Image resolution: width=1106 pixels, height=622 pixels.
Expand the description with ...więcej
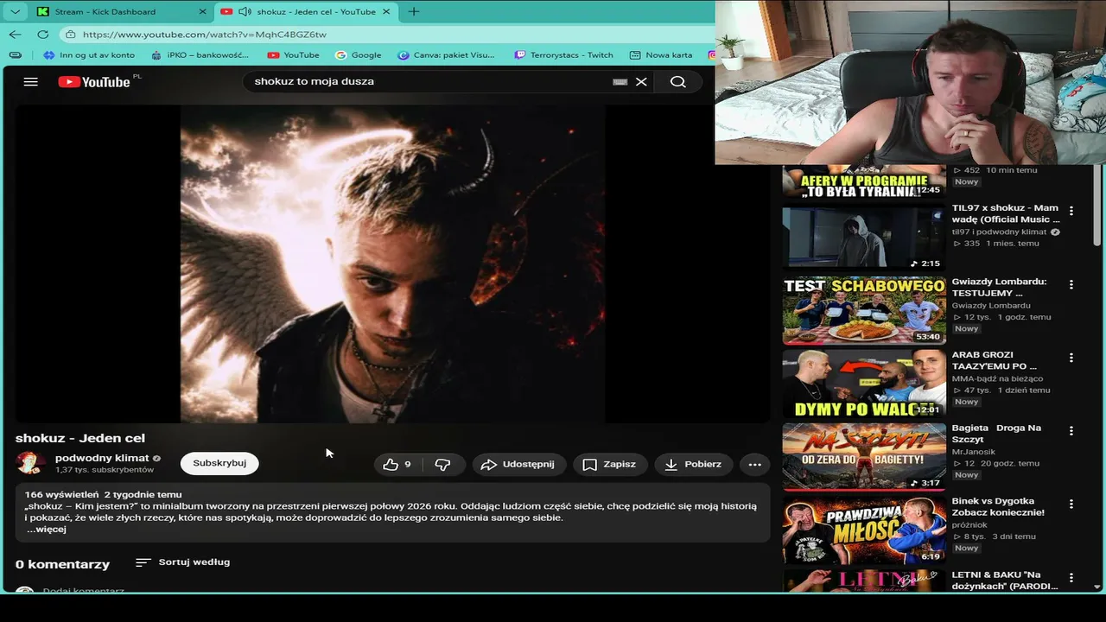click(x=47, y=529)
